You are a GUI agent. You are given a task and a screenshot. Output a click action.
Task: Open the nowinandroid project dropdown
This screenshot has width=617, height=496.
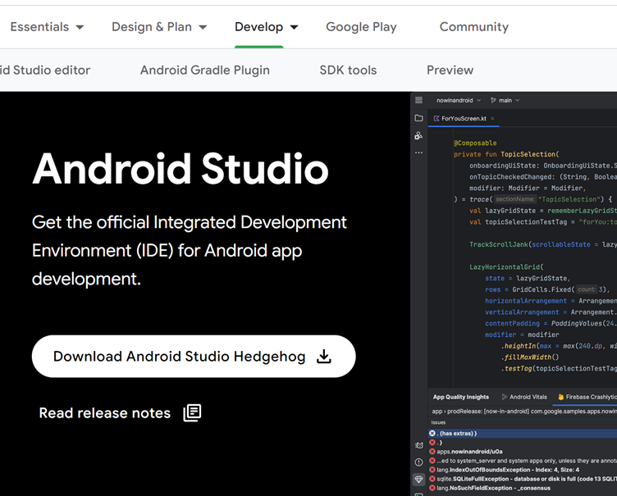[459, 100]
